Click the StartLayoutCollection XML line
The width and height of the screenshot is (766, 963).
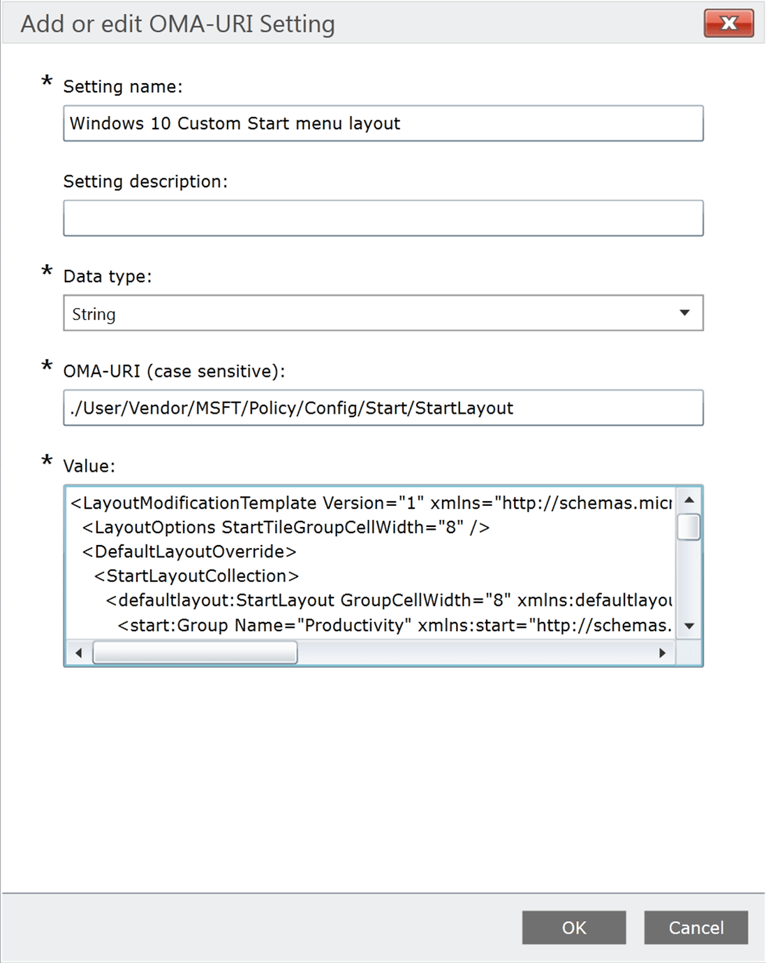coord(196,577)
